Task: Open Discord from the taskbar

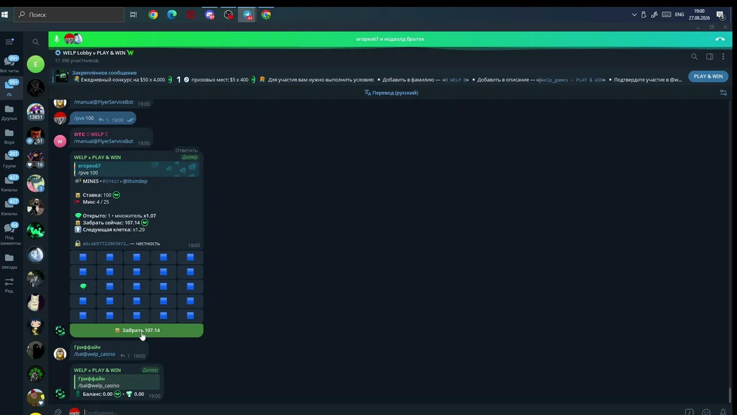Action: tap(210, 15)
